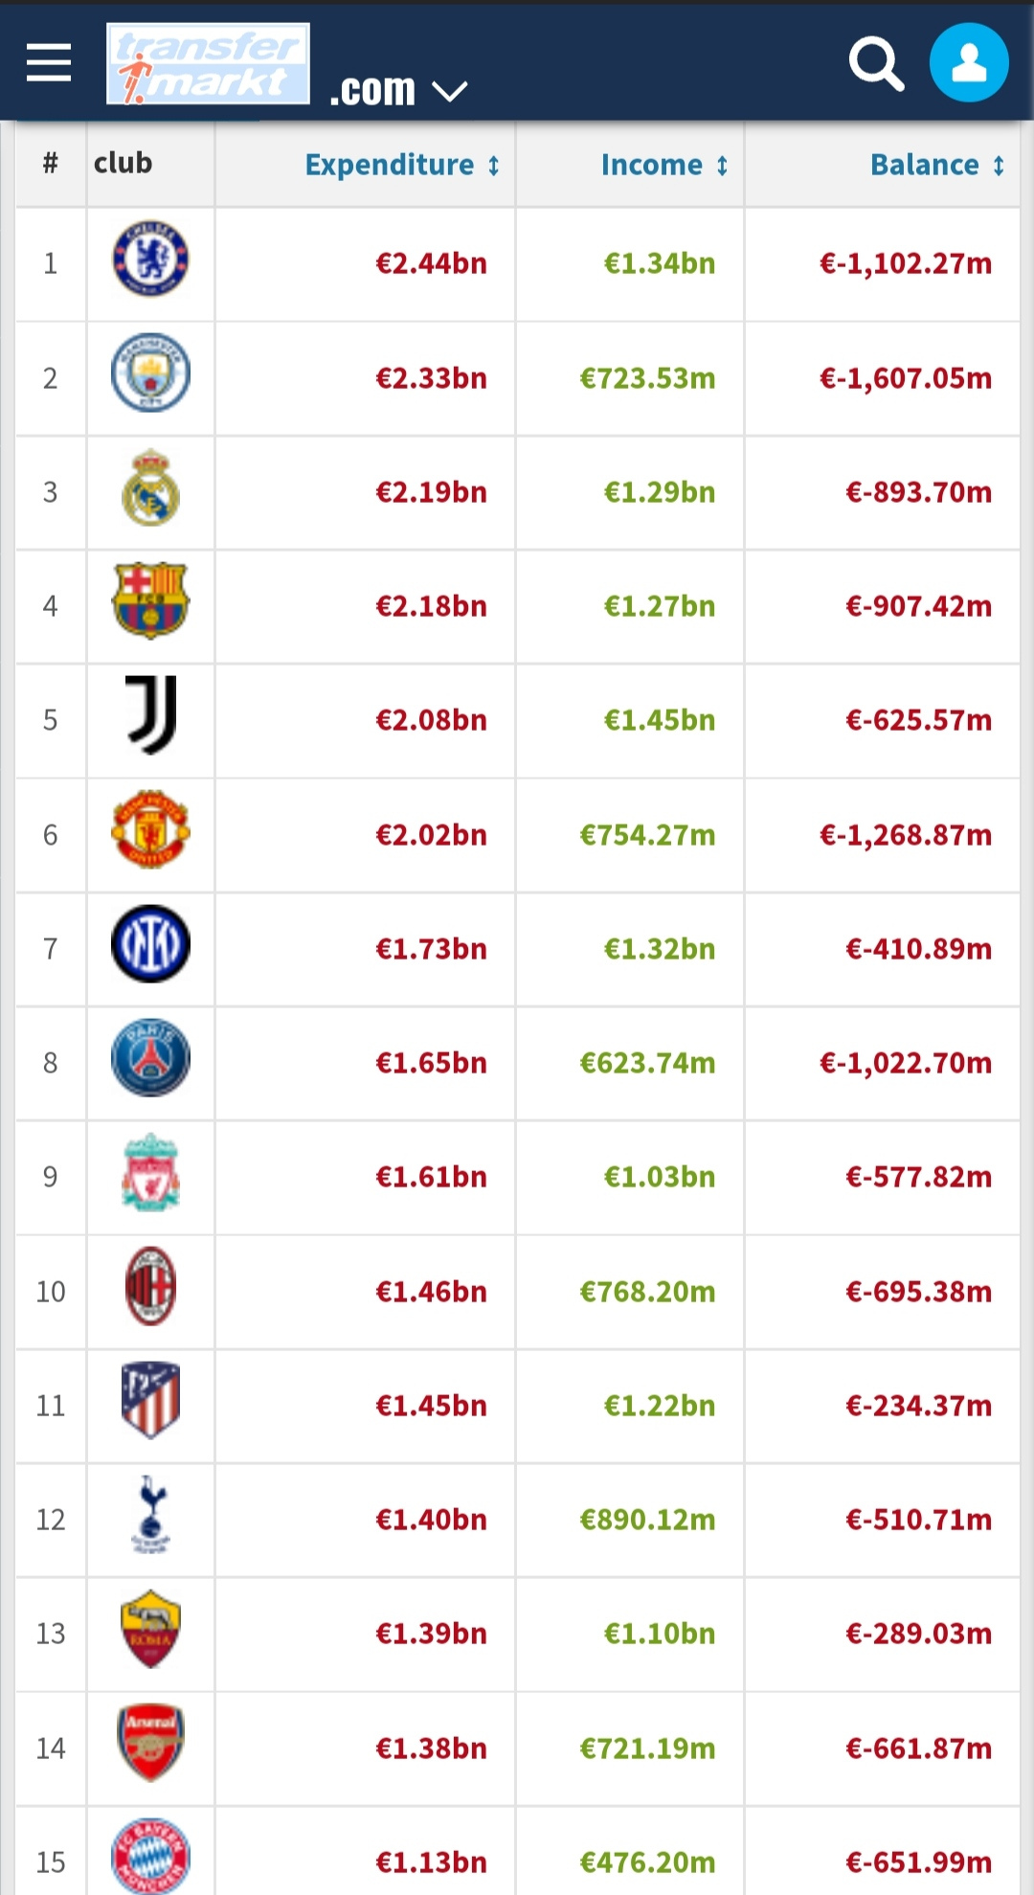Open the Paris Saint-Germain crest
The width and height of the screenshot is (1034, 1895).
(x=150, y=1057)
